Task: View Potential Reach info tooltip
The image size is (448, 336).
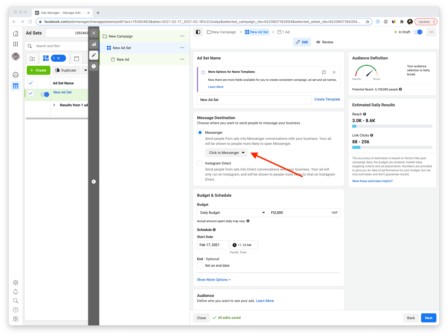Action: pos(400,89)
